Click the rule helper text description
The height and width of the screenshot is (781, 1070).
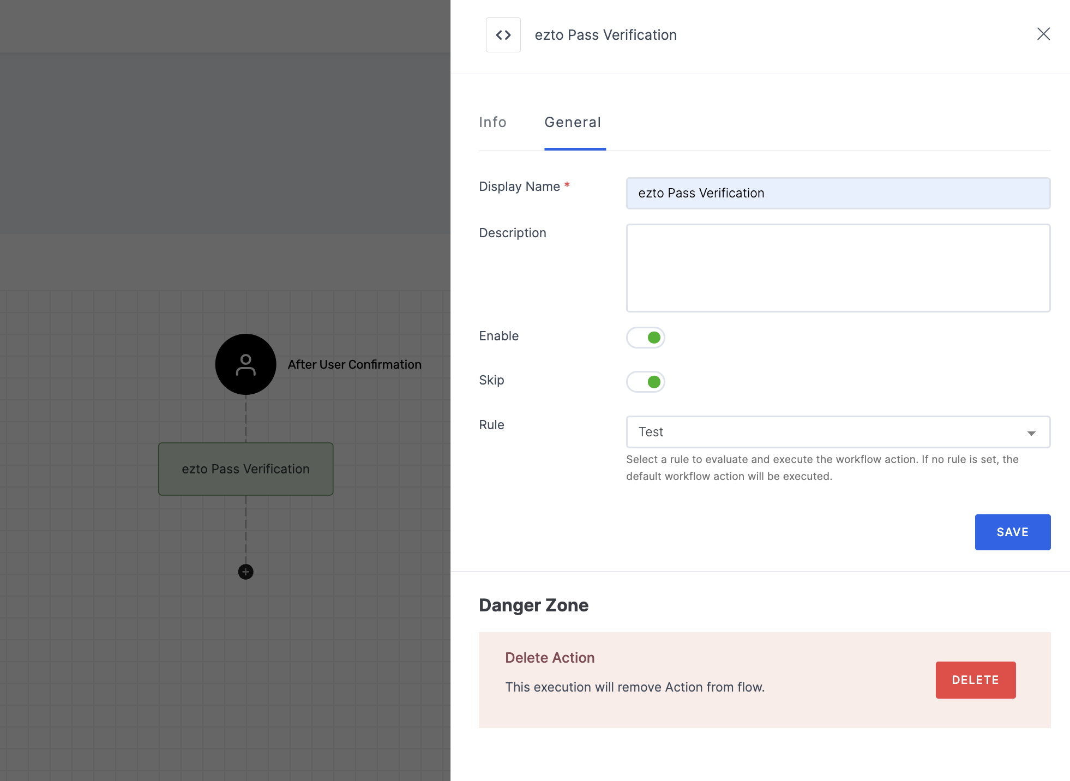pos(822,468)
